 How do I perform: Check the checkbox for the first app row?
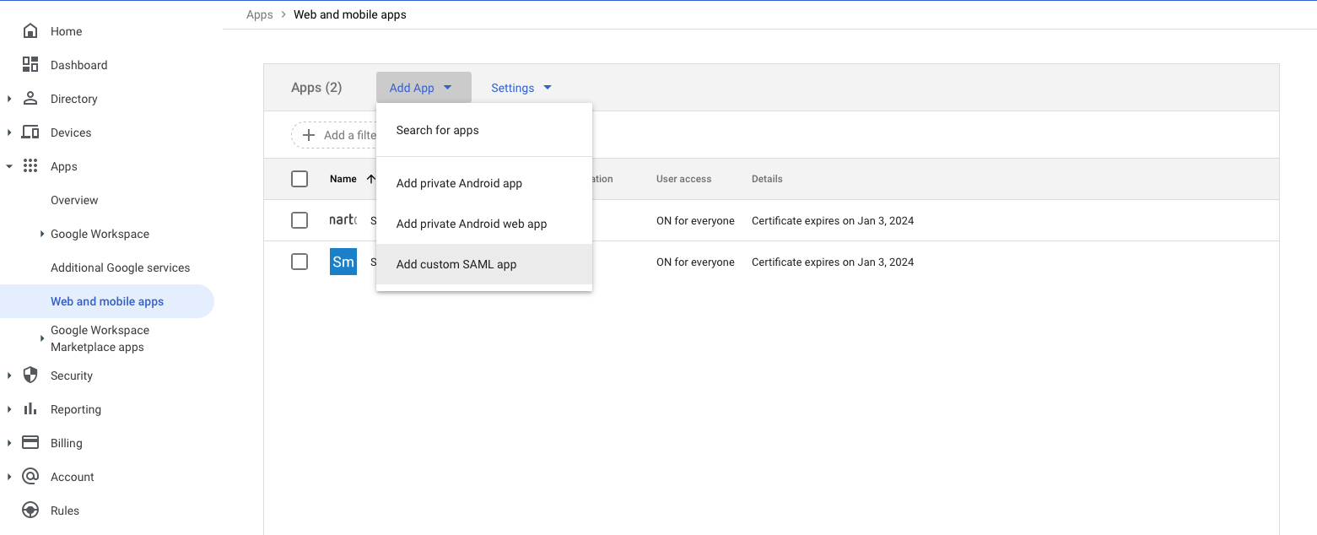(300, 220)
